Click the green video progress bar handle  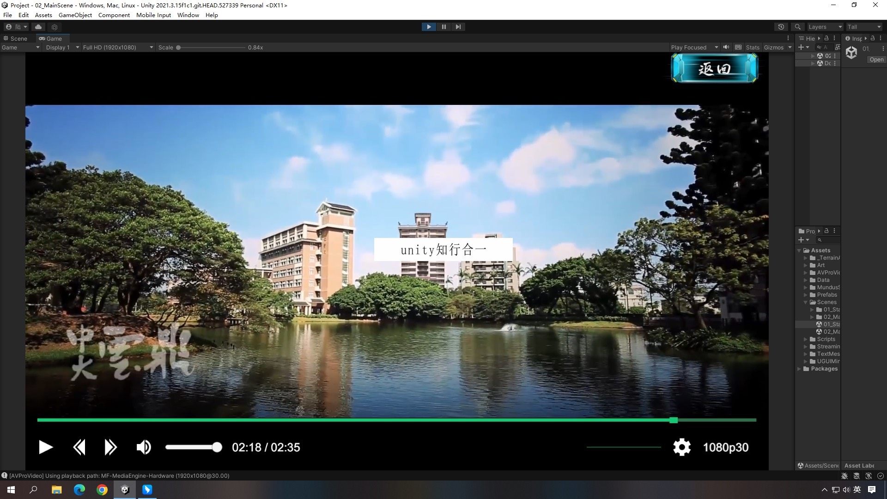[674, 420]
